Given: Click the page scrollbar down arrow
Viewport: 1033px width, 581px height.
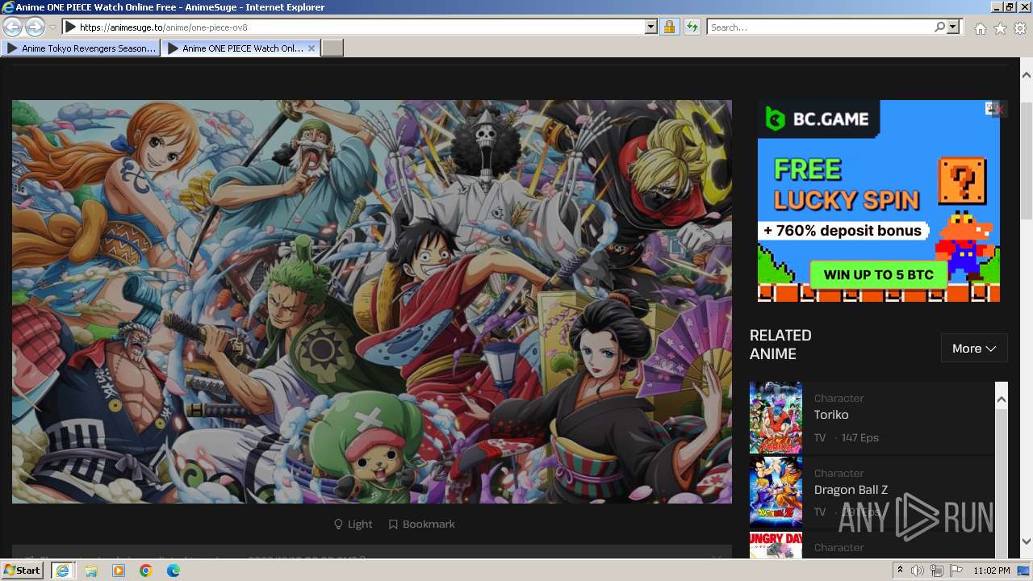Looking at the screenshot, I should [x=1026, y=541].
